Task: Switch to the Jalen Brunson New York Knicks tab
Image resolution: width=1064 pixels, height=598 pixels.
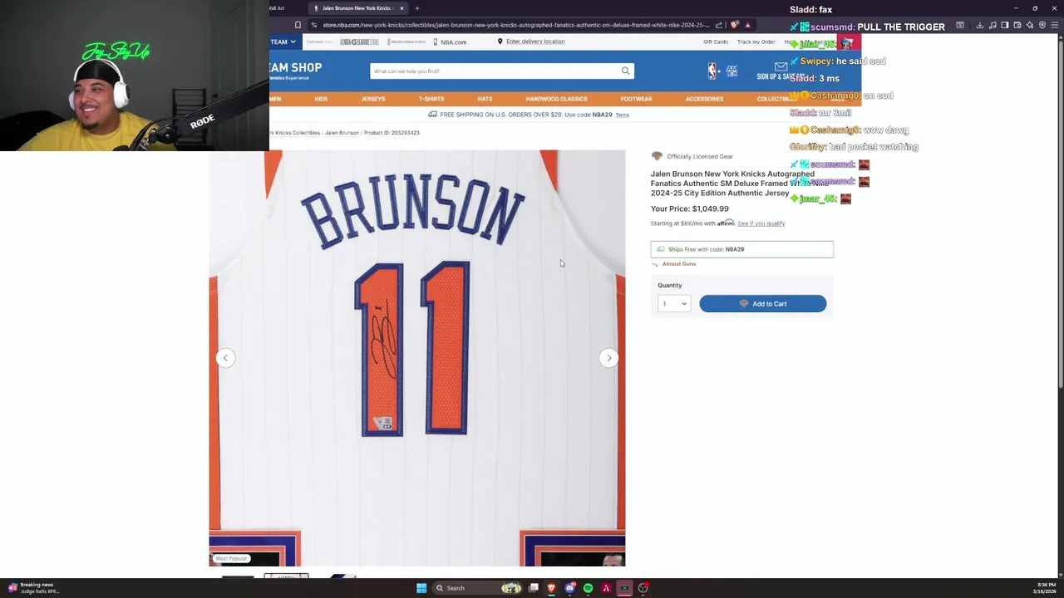Action: pyautogui.click(x=357, y=8)
